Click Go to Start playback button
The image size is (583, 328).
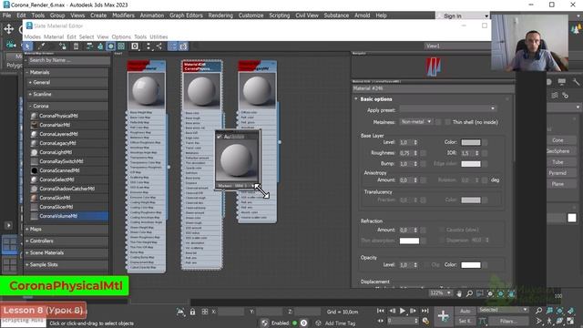(381, 311)
